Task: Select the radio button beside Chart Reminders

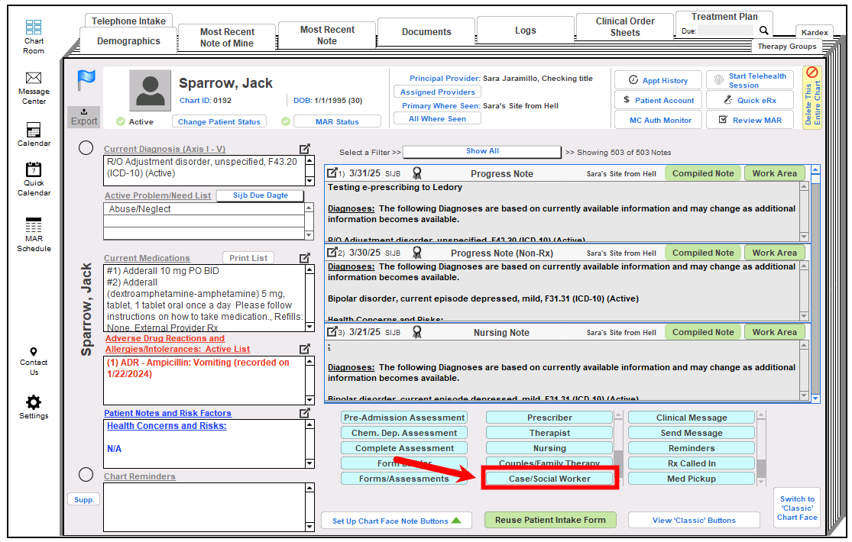Action: coord(86,474)
